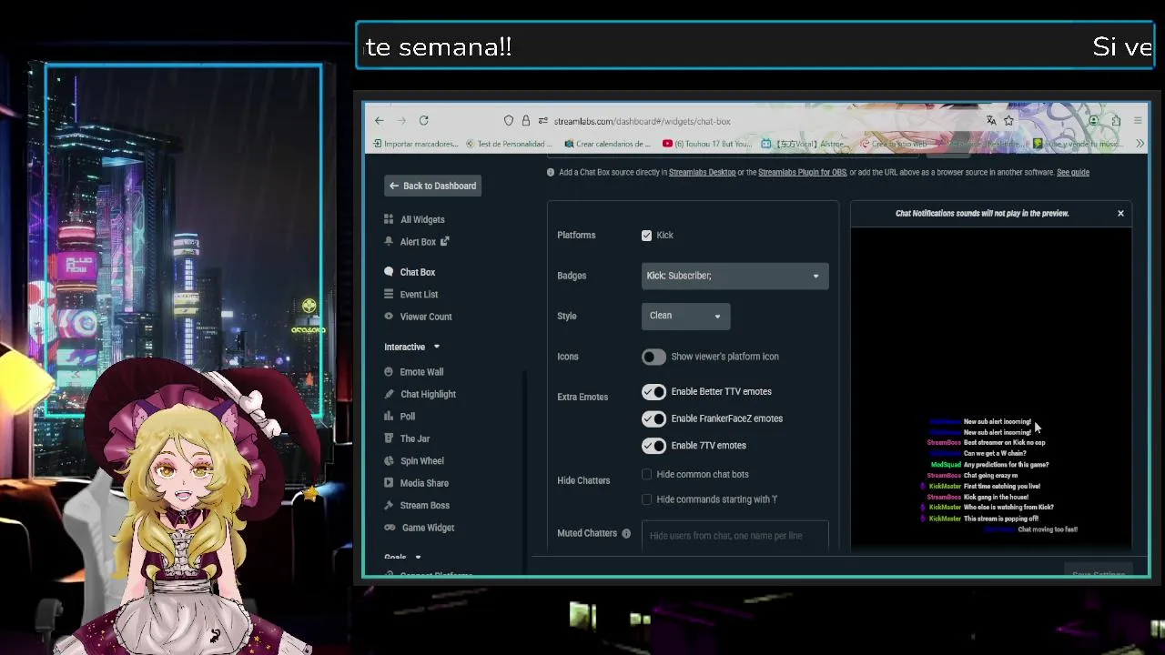The image size is (1165, 655).
Task: Open the browser extensions icon
Action: tap(1116, 120)
